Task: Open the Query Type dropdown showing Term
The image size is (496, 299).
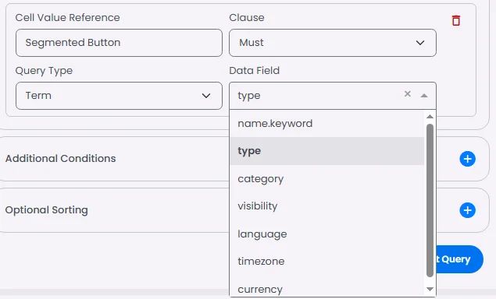Action: [x=119, y=96]
